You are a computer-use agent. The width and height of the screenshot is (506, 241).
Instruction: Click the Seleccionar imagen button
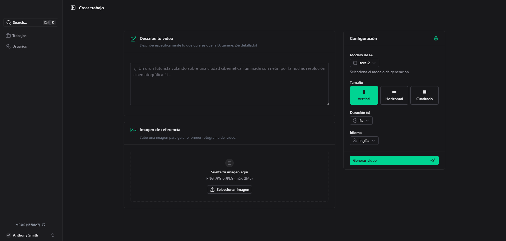pos(229,189)
